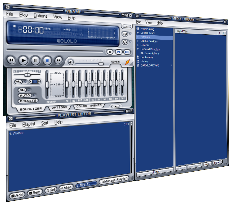Click the 1K equalizer band slider
Viewport: 232px width, 206px height.
coord(93,84)
